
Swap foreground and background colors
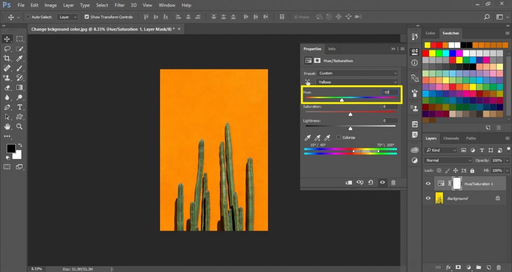pos(20,145)
